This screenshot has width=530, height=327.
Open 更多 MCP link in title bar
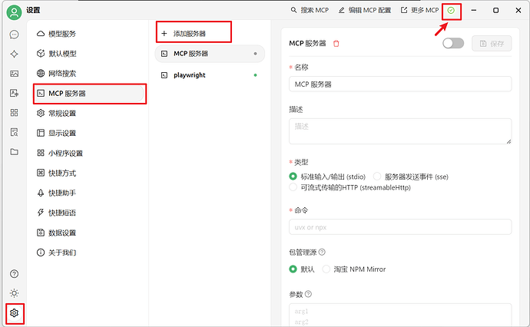[420, 10]
